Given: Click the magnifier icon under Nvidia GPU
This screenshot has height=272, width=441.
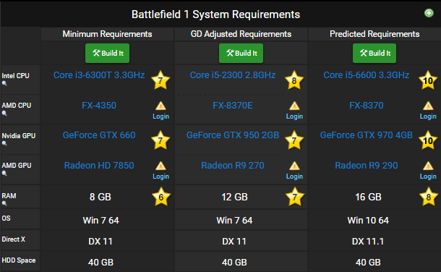Looking at the screenshot, I should (x=4, y=143).
